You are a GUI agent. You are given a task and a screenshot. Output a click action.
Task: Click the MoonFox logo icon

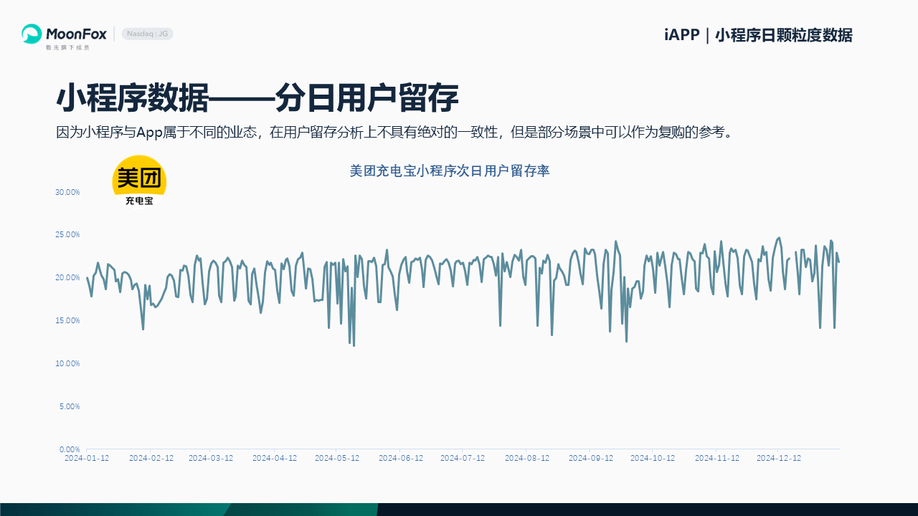pyautogui.click(x=32, y=34)
